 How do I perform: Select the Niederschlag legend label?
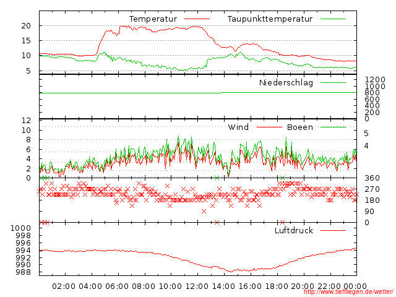pyautogui.click(x=286, y=83)
